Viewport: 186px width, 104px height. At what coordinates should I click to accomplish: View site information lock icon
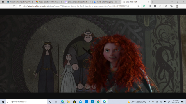pos(20,6)
